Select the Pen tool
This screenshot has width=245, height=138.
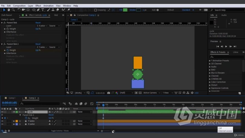tap(38, 10)
